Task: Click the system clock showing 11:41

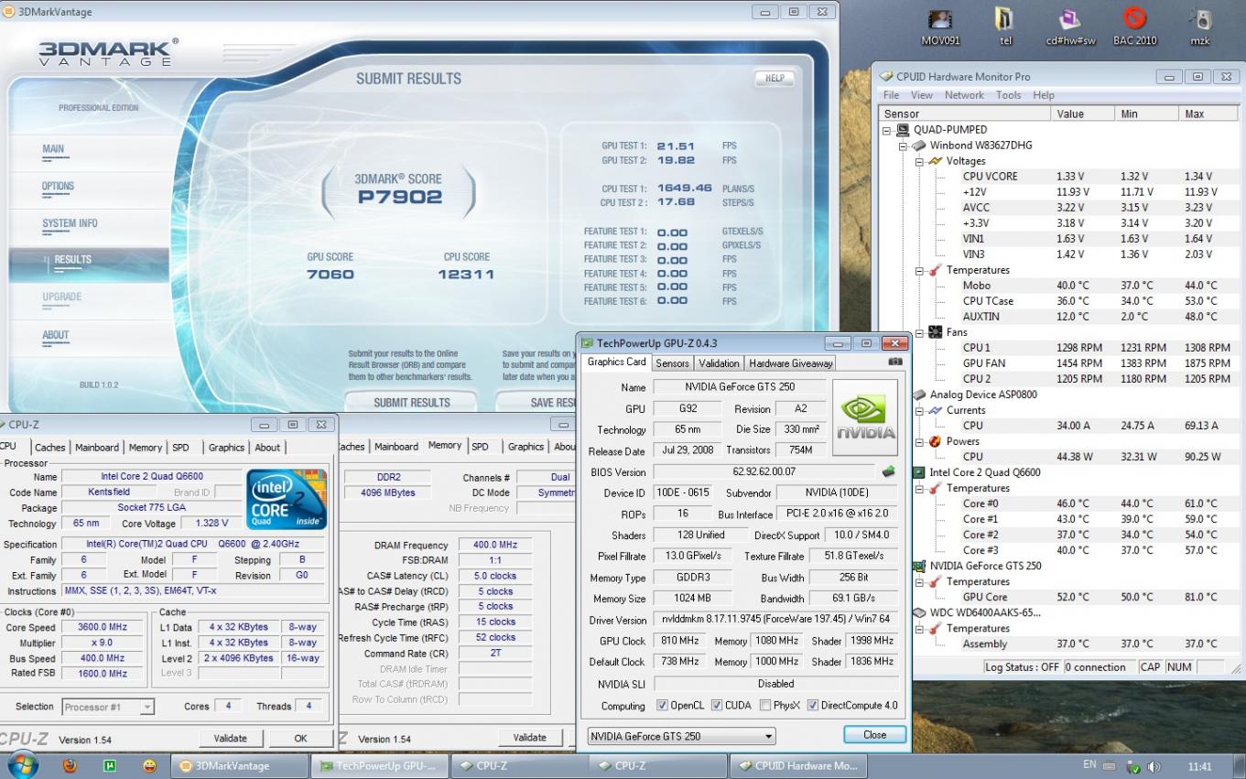Action: tap(1199, 766)
